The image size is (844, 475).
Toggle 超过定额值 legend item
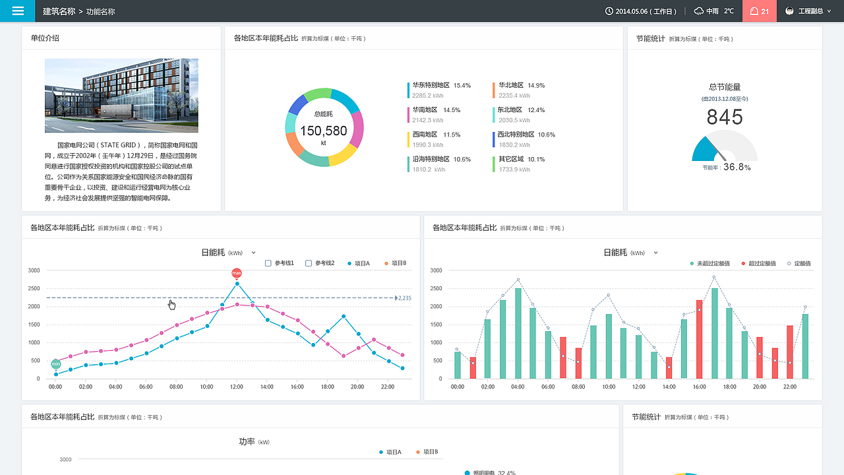click(x=758, y=263)
